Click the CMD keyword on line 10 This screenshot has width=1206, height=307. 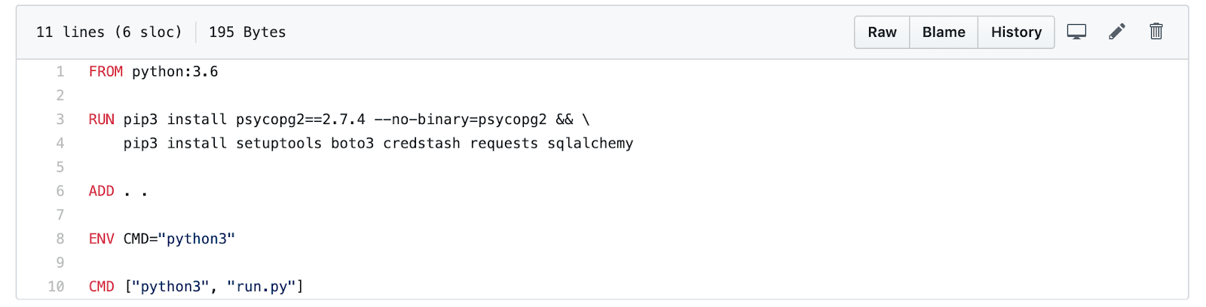[102, 287]
